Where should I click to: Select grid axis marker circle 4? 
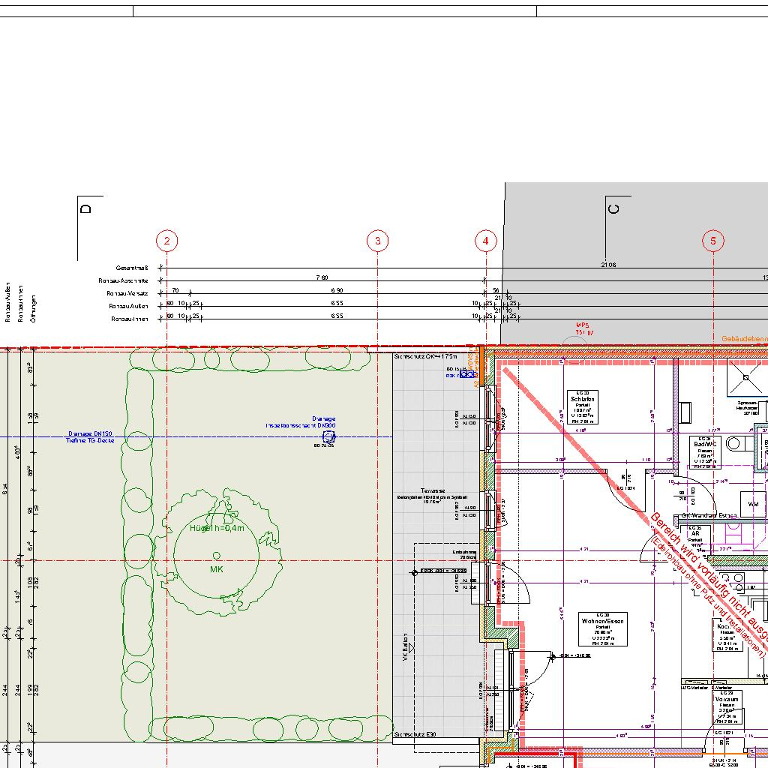point(486,241)
